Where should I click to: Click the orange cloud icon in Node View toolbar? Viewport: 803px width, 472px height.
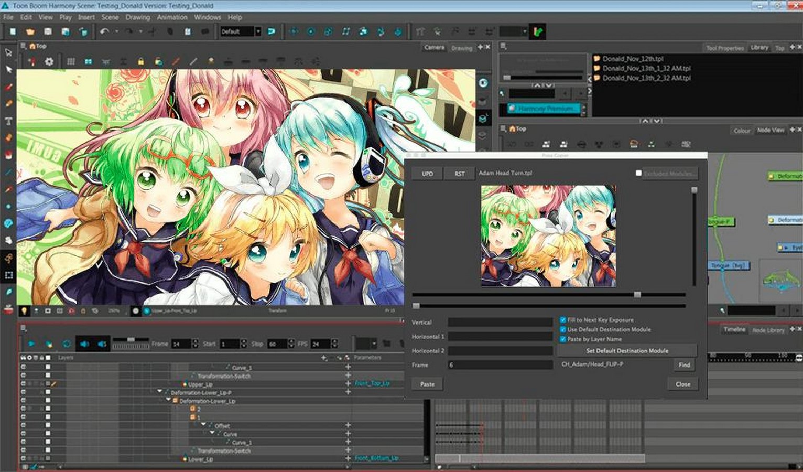[634, 144]
